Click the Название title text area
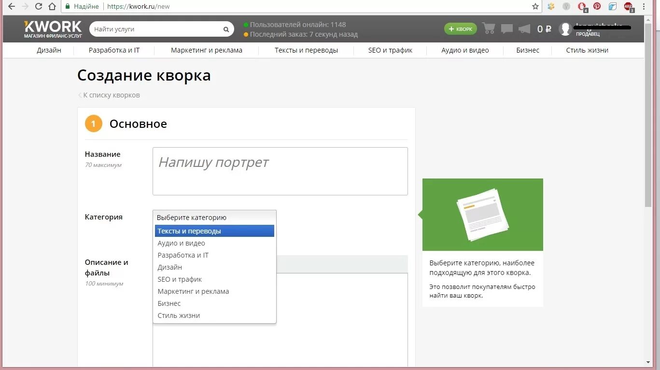Screen dimensions: 660x370 [x=280, y=171]
